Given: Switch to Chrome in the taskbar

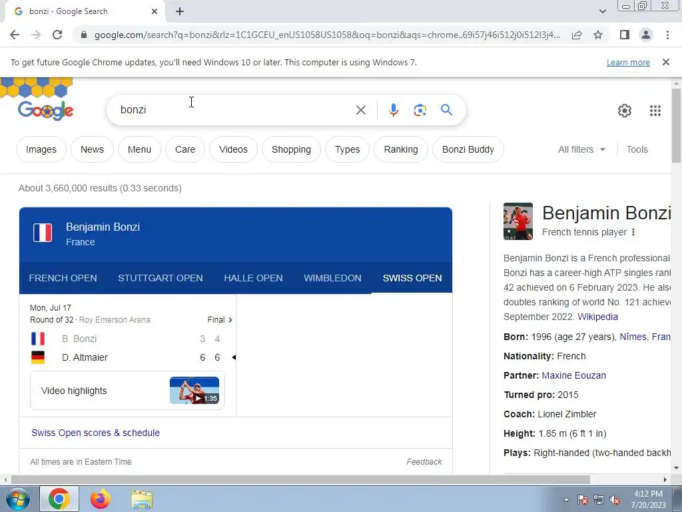Looking at the screenshot, I should coord(59,499).
